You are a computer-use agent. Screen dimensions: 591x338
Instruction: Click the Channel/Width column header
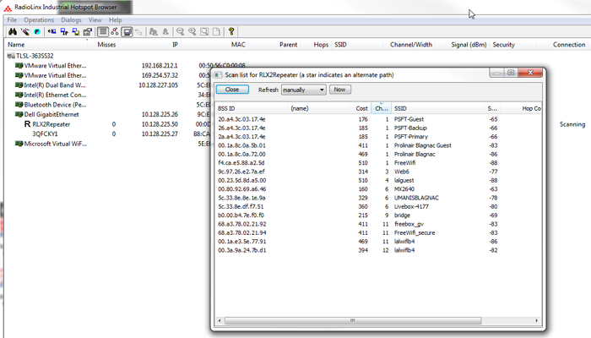(411, 45)
